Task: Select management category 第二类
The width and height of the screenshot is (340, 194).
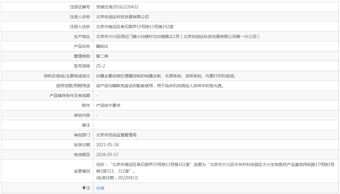Action: pyautogui.click(x=102, y=56)
